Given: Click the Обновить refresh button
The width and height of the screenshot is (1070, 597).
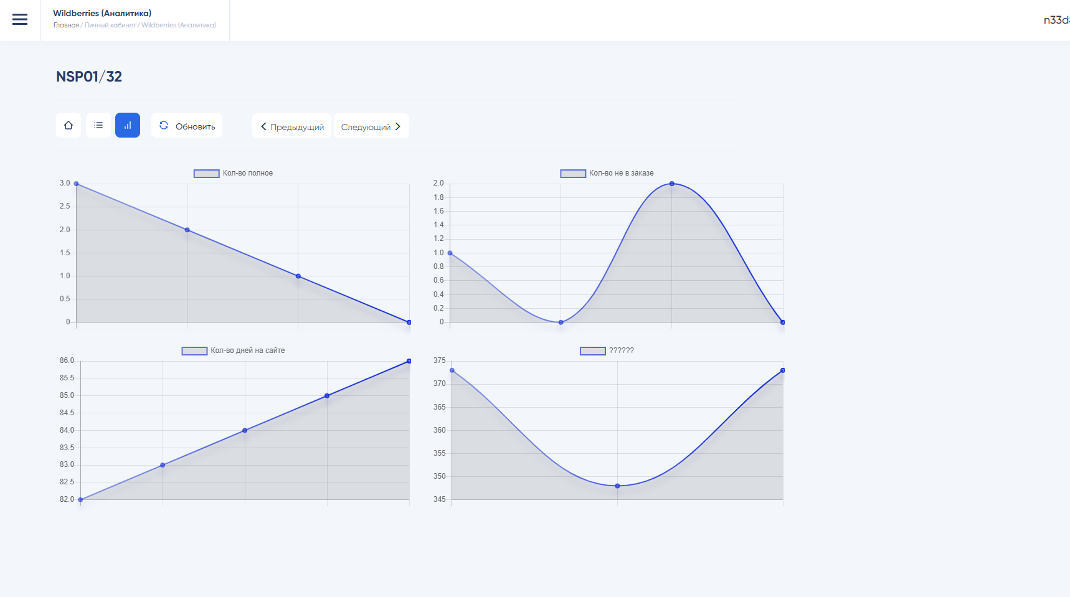Looking at the screenshot, I should click(187, 126).
